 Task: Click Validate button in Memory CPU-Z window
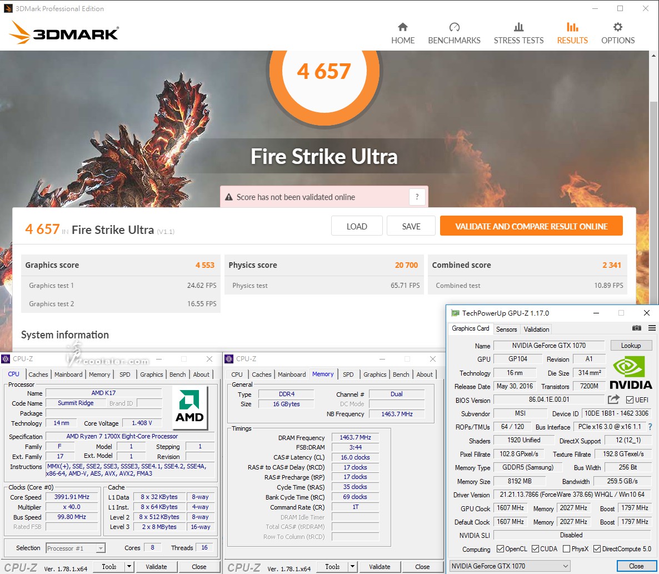pos(380,566)
